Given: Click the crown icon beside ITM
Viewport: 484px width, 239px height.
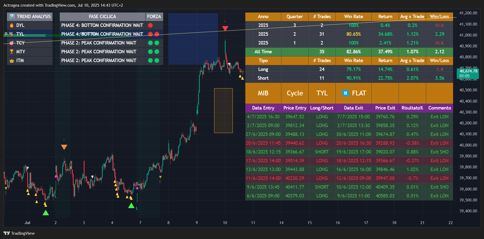Looking at the screenshot, I should (12, 61).
